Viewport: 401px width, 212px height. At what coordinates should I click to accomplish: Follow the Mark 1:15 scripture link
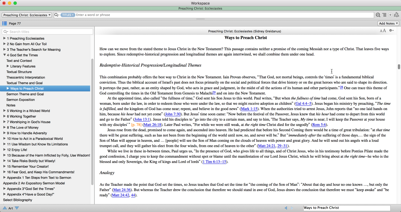249,109
